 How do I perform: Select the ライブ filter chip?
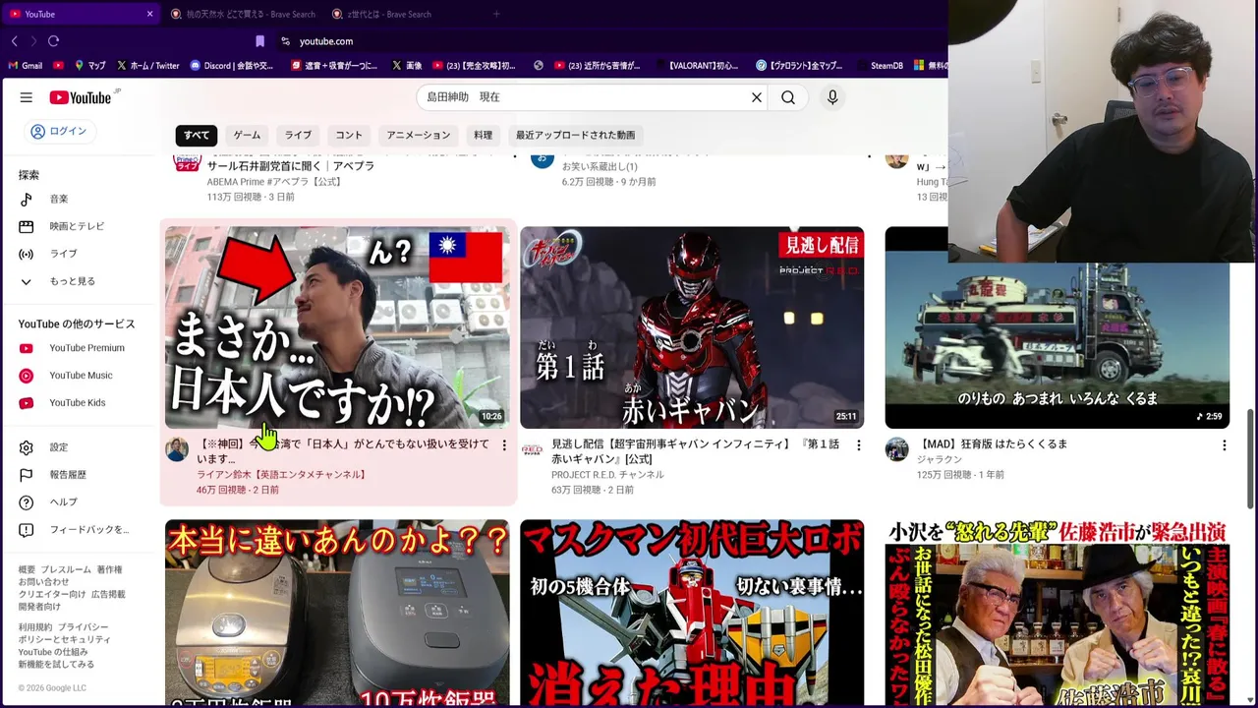298,136
